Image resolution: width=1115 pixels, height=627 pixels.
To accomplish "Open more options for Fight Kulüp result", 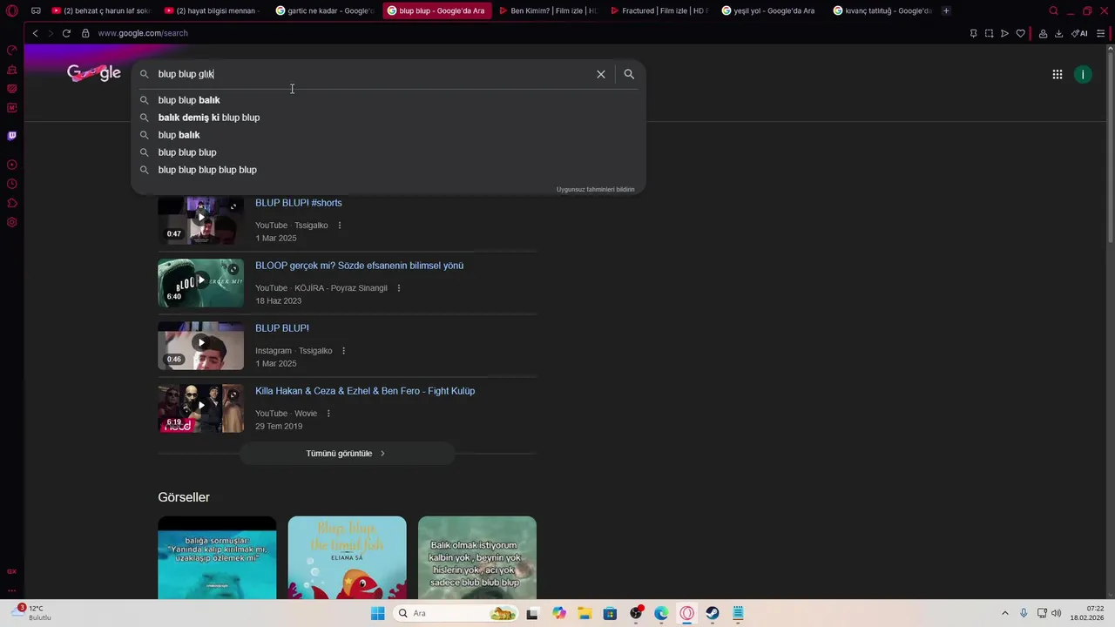I will tap(328, 414).
